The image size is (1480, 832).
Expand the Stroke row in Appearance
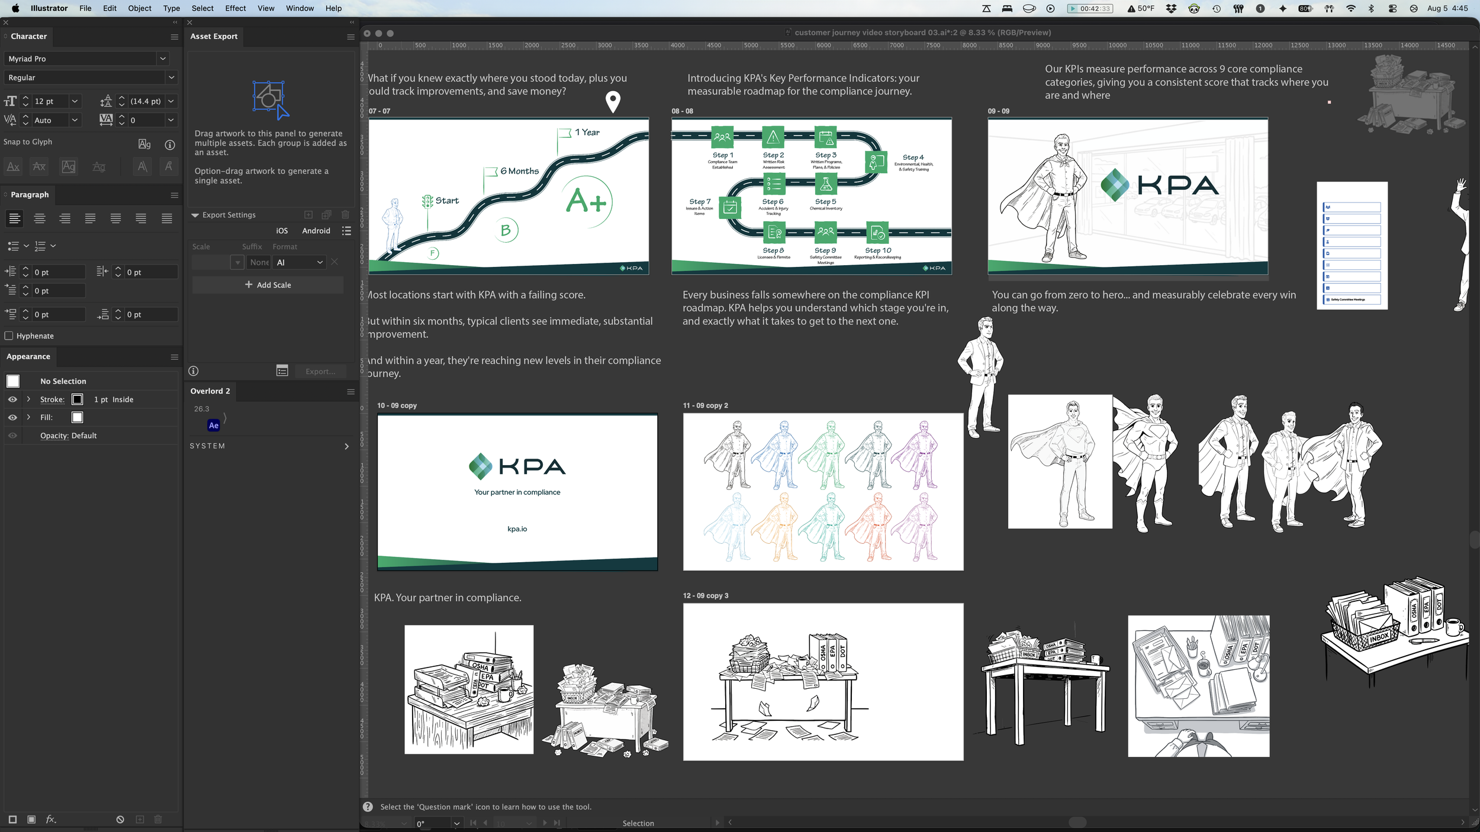point(28,399)
